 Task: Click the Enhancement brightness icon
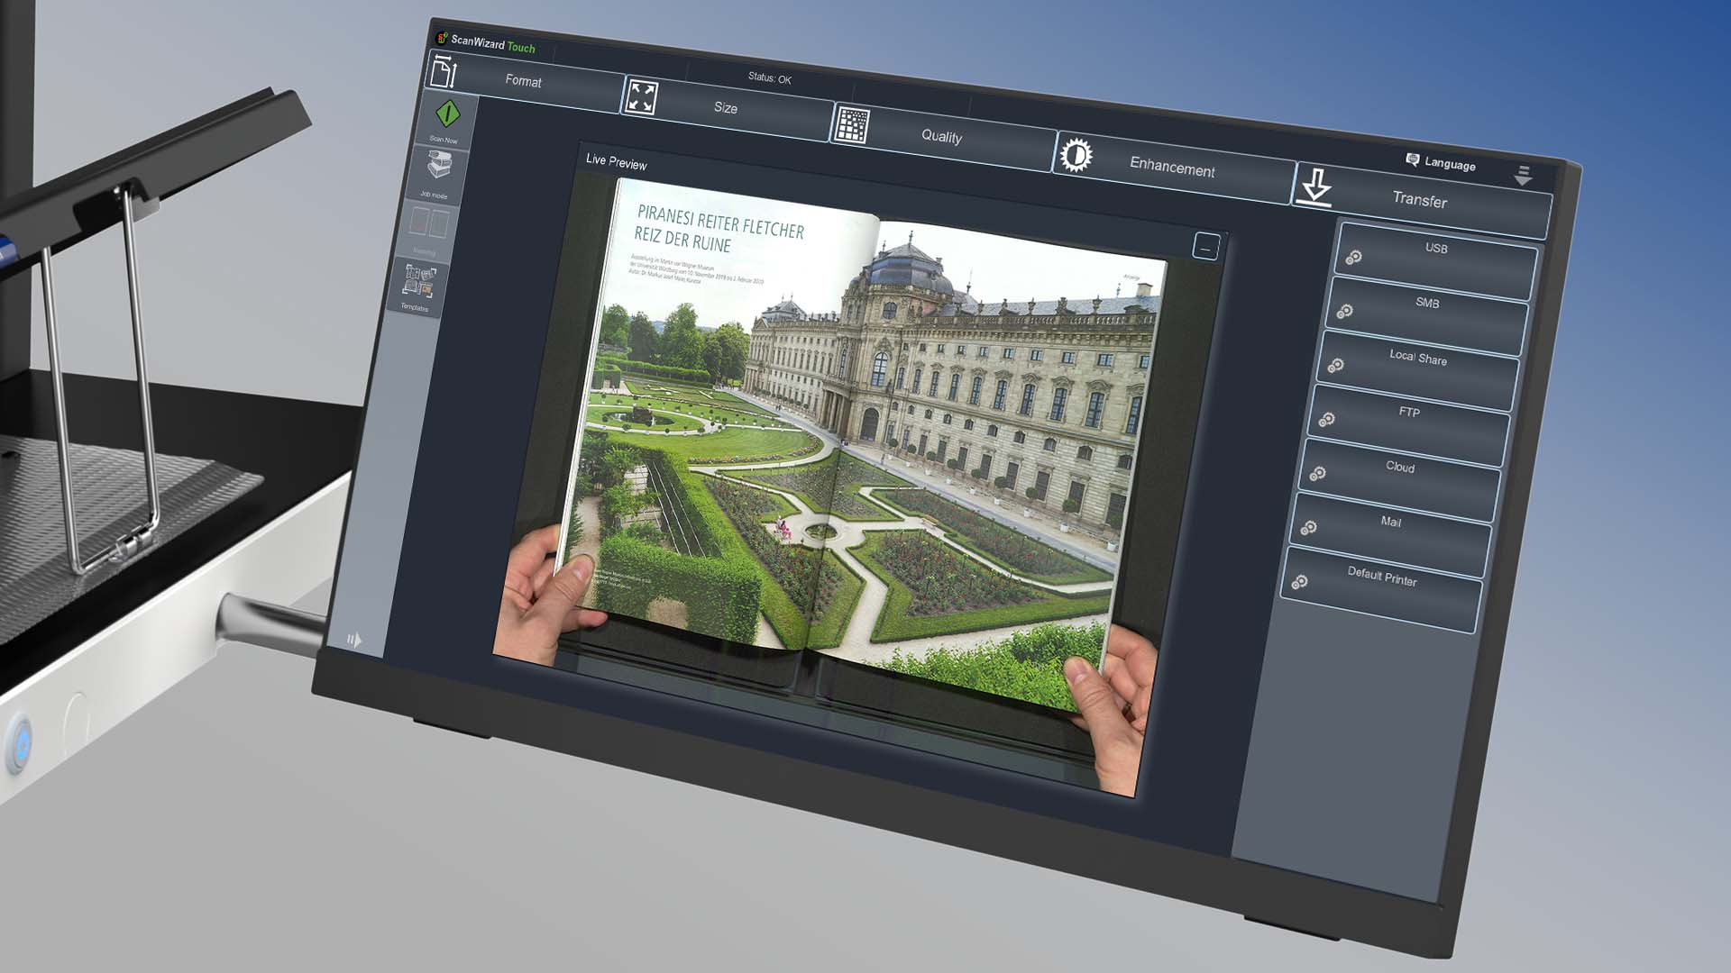point(1075,155)
